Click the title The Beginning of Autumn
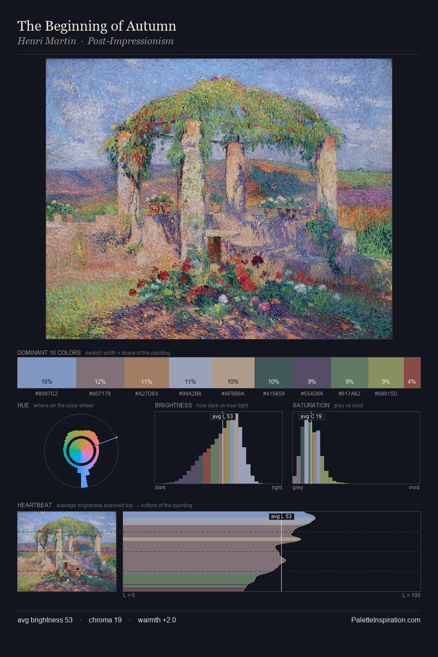The width and height of the screenshot is (438, 657). pos(97,26)
